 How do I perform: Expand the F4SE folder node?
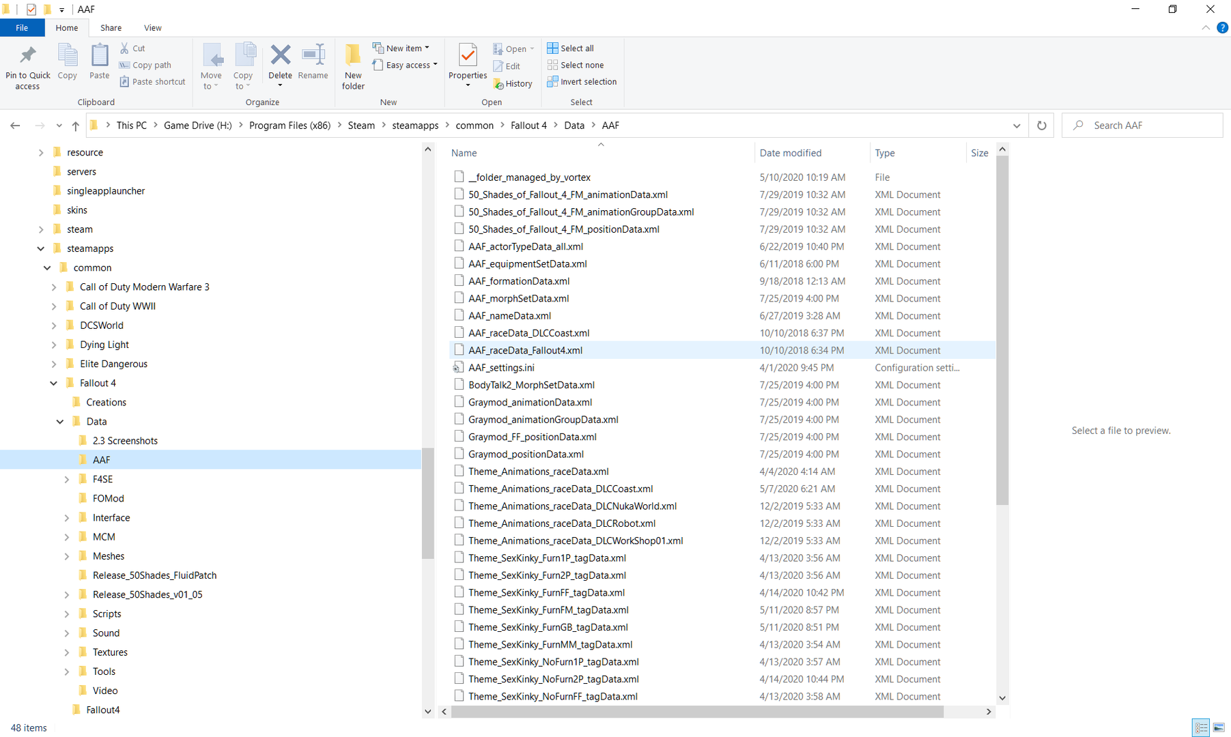(x=66, y=479)
